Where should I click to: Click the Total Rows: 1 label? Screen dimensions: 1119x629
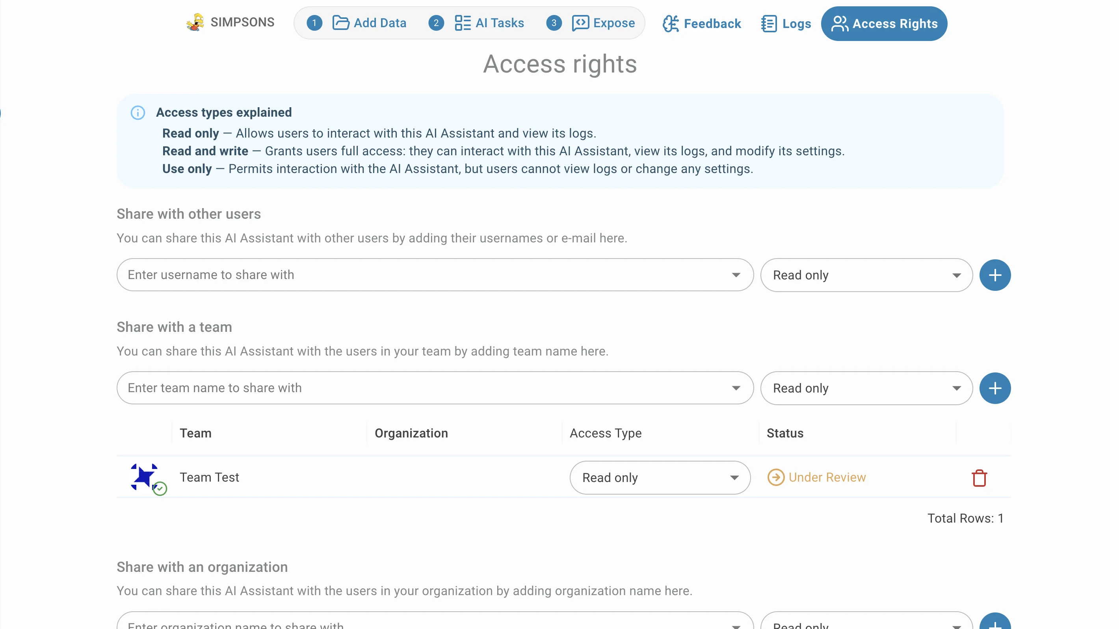point(965,518)
